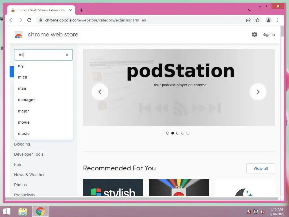The height and width of the screenshot is (217, 289).
Task: Reload the Chrome Web Store page
Action: click(x=29, y=20)
